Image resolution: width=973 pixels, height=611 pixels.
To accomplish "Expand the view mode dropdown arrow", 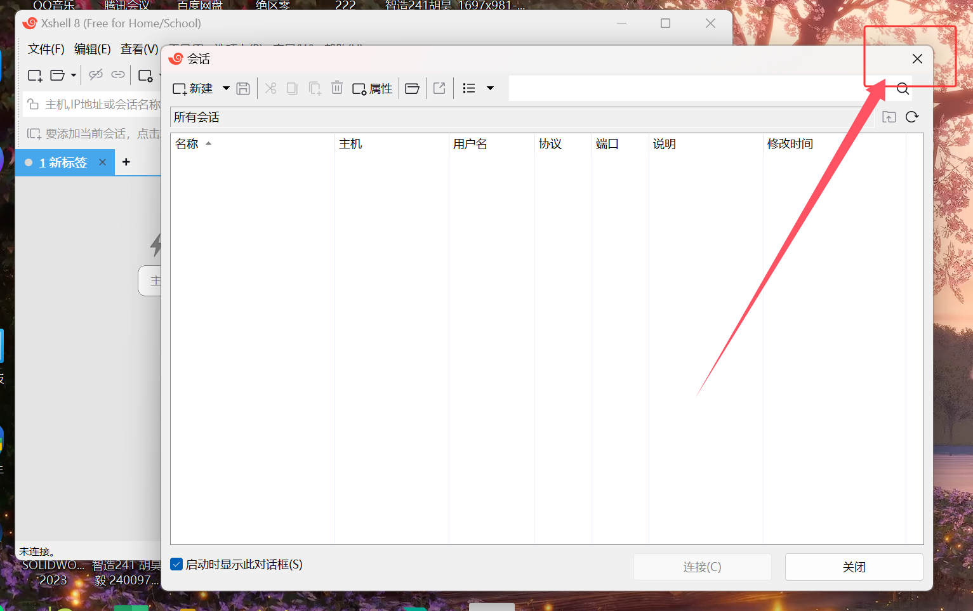I will [490, 88].
